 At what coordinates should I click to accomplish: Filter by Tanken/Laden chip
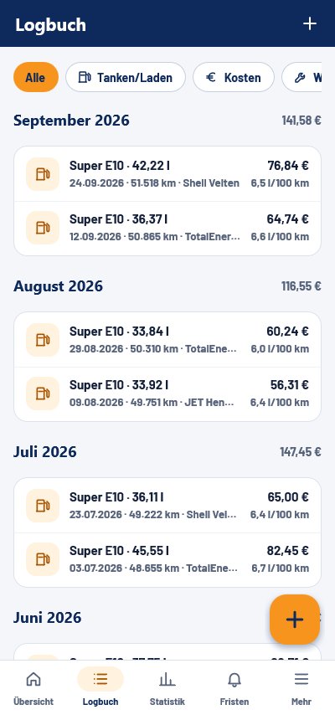tap(126, 77)
